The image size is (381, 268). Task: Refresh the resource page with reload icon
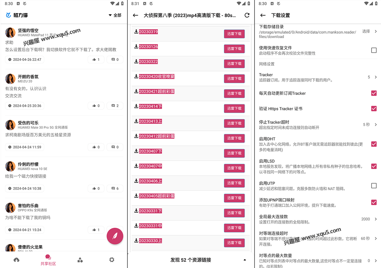[x=247, y=15]
